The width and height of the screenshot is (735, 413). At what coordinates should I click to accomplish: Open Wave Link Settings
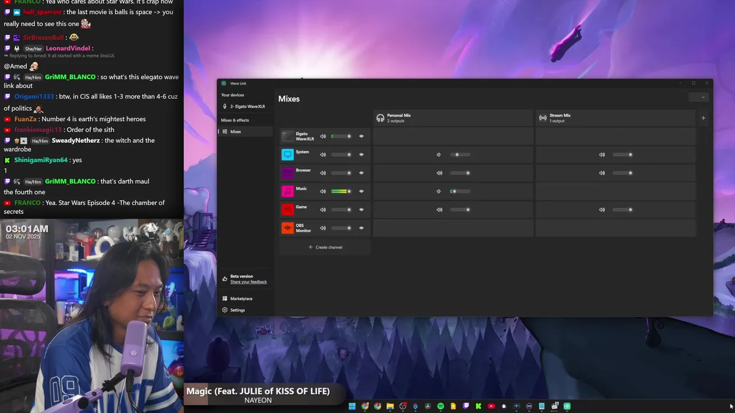[x=246, y=310]
